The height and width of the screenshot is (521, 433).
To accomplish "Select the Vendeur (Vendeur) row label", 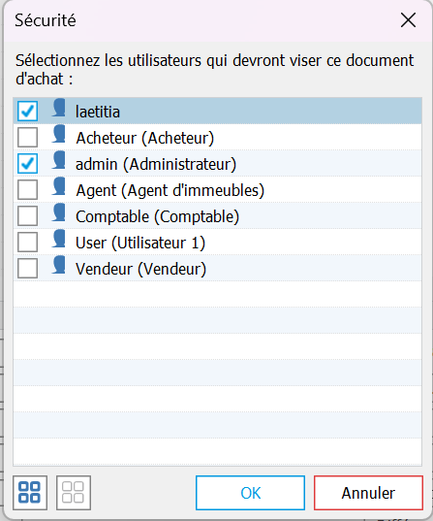I will click(x=140, y=269).
